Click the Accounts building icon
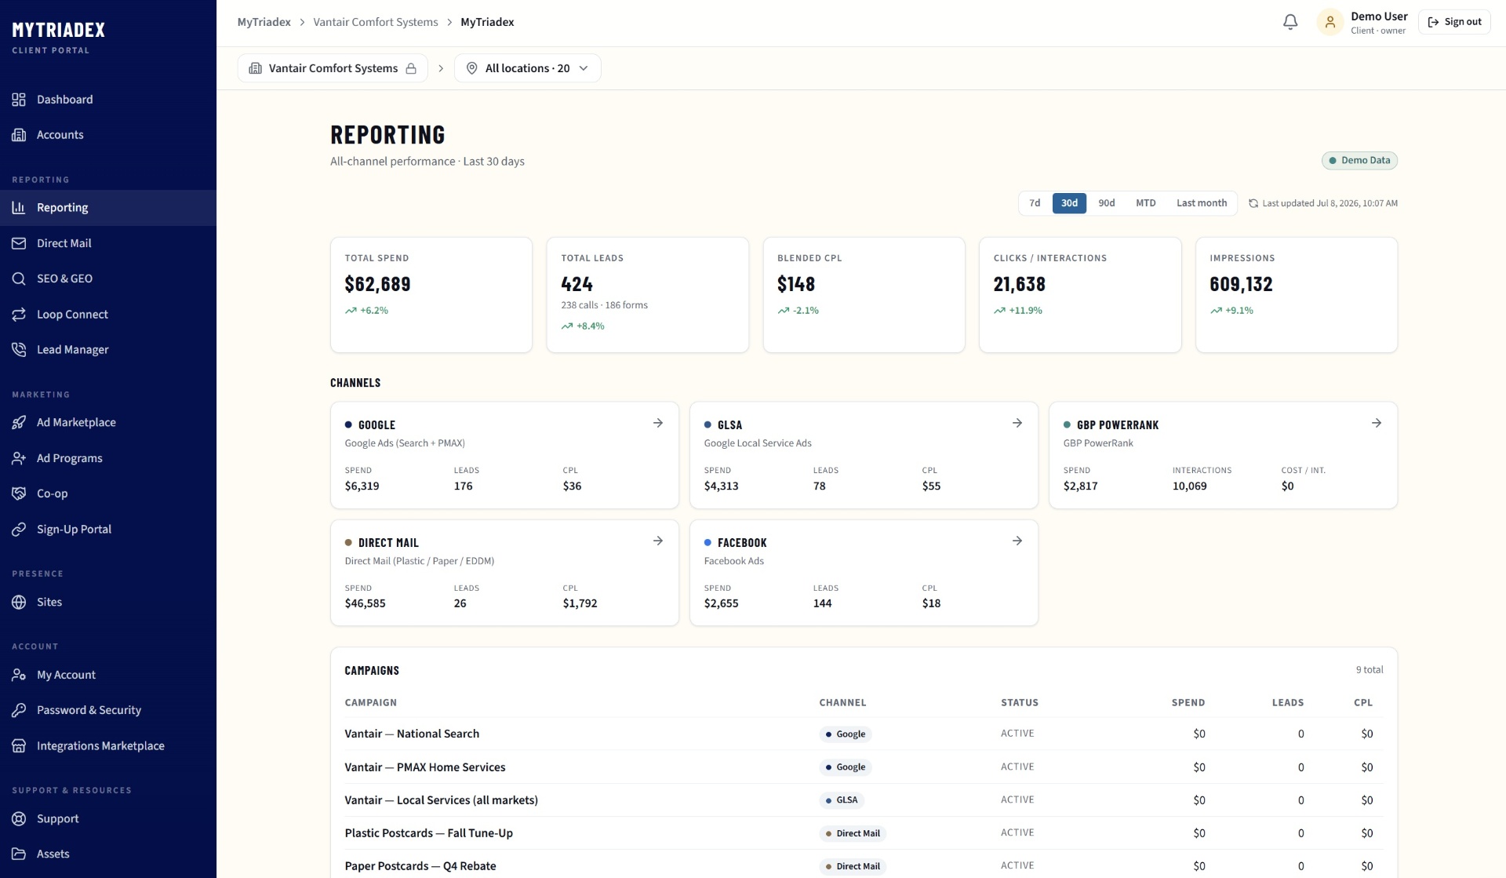1506x878 pixels. 19,135
